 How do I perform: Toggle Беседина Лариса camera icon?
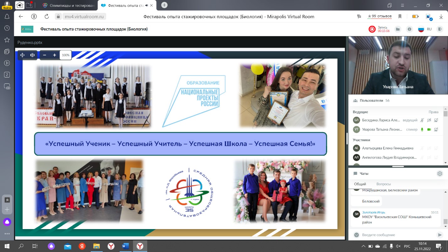click(x=429, y=120)
